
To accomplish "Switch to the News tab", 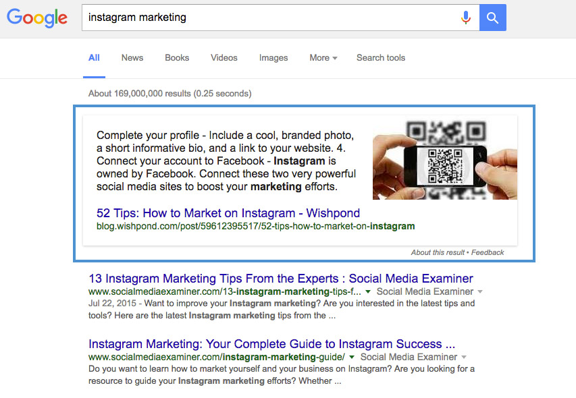I will coord(132,57).
